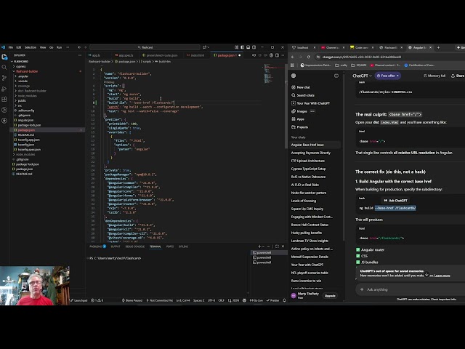Toggle the bottom panel layout icon
Screen dimensions: 465x349
[248, 47]
